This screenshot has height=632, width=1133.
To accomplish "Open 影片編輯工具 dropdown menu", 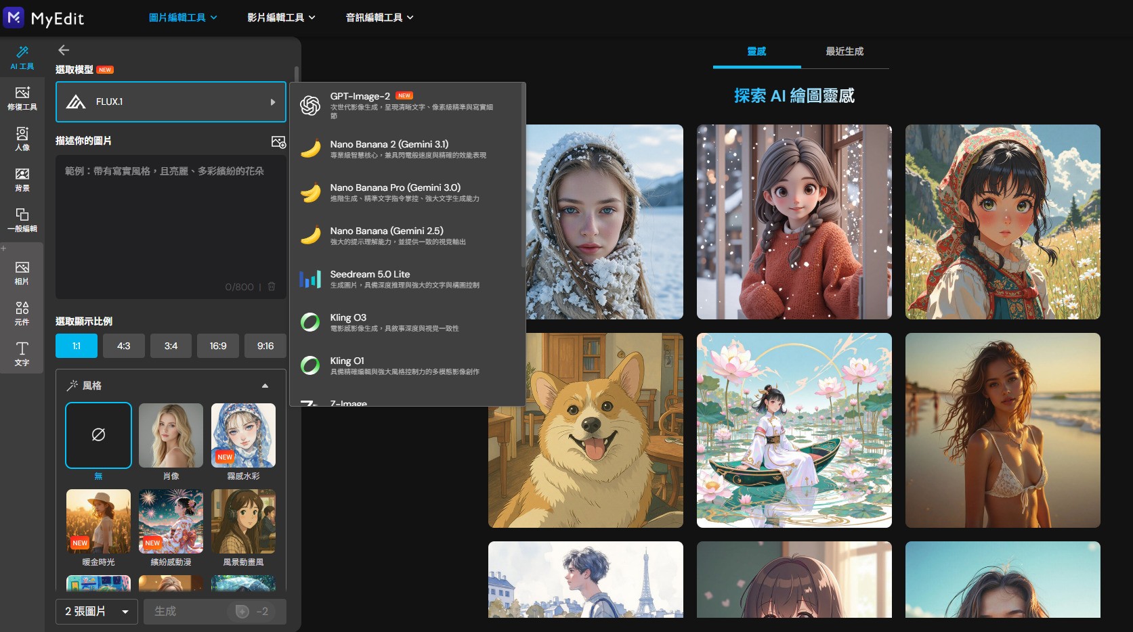I will coord(281,18).
